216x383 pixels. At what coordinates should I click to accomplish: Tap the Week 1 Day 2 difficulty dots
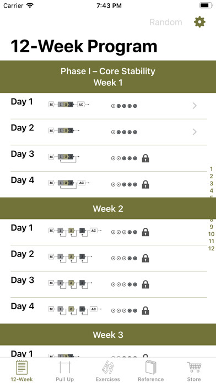pyautogui.click(x=124, y=132)
